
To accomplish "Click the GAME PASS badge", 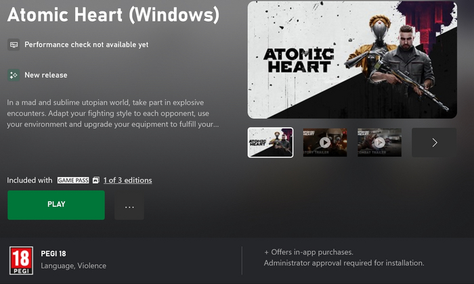I will pos(73,180).
